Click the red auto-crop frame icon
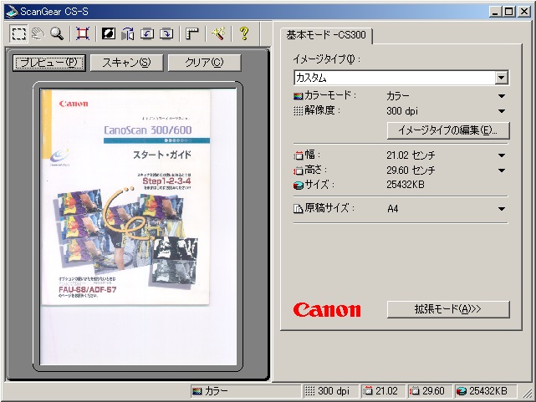536x402 pixels. (82, 33)
